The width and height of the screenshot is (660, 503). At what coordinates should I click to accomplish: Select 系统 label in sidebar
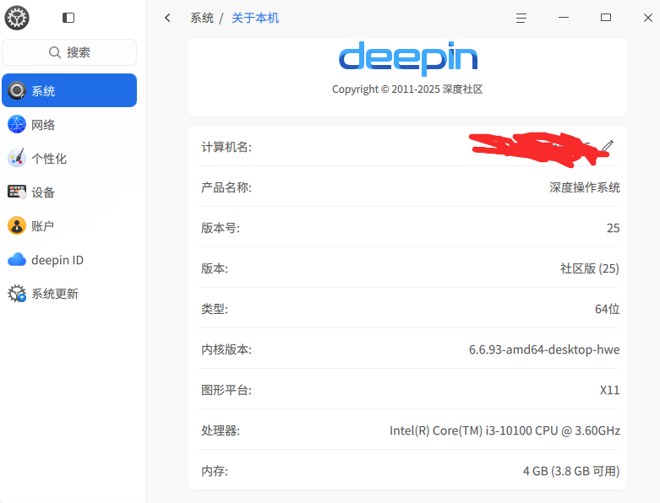(43, 91)
